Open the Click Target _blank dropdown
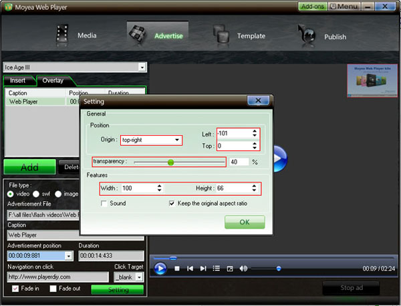The image size is (401, 306). (139, 277)
